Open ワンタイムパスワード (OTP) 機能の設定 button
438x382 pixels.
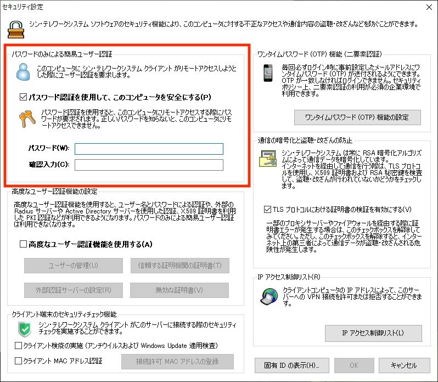pos(357,117)
